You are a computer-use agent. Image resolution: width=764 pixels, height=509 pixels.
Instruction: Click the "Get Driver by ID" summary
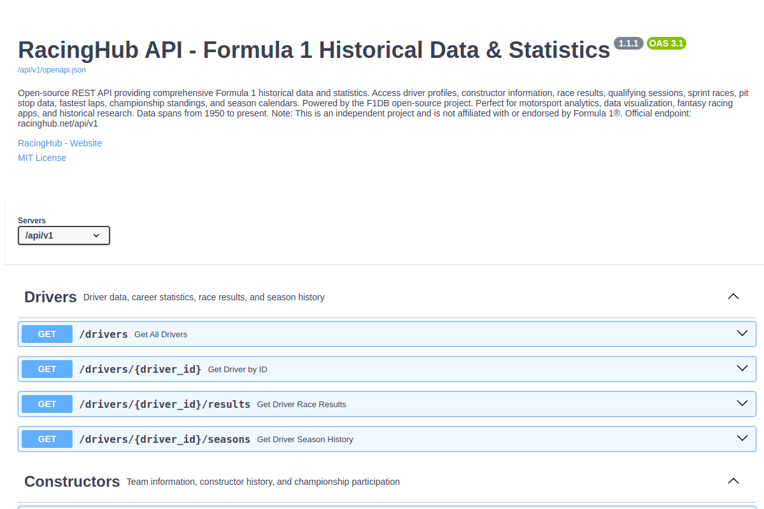tap(237, 370)
